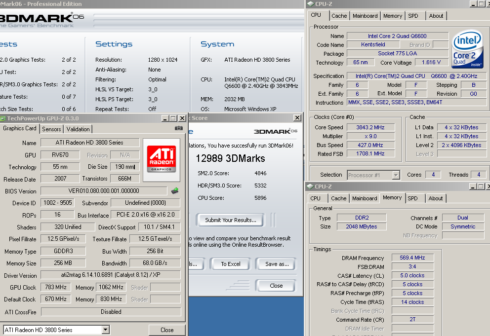Viewport: 490px width, 336px height.
Task: Click the Core Speed 3843.2 MHz value
Action: point(370,127)
